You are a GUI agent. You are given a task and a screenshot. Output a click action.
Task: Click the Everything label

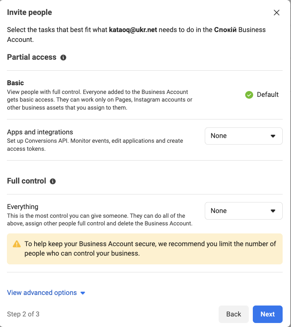coord(23,207)
